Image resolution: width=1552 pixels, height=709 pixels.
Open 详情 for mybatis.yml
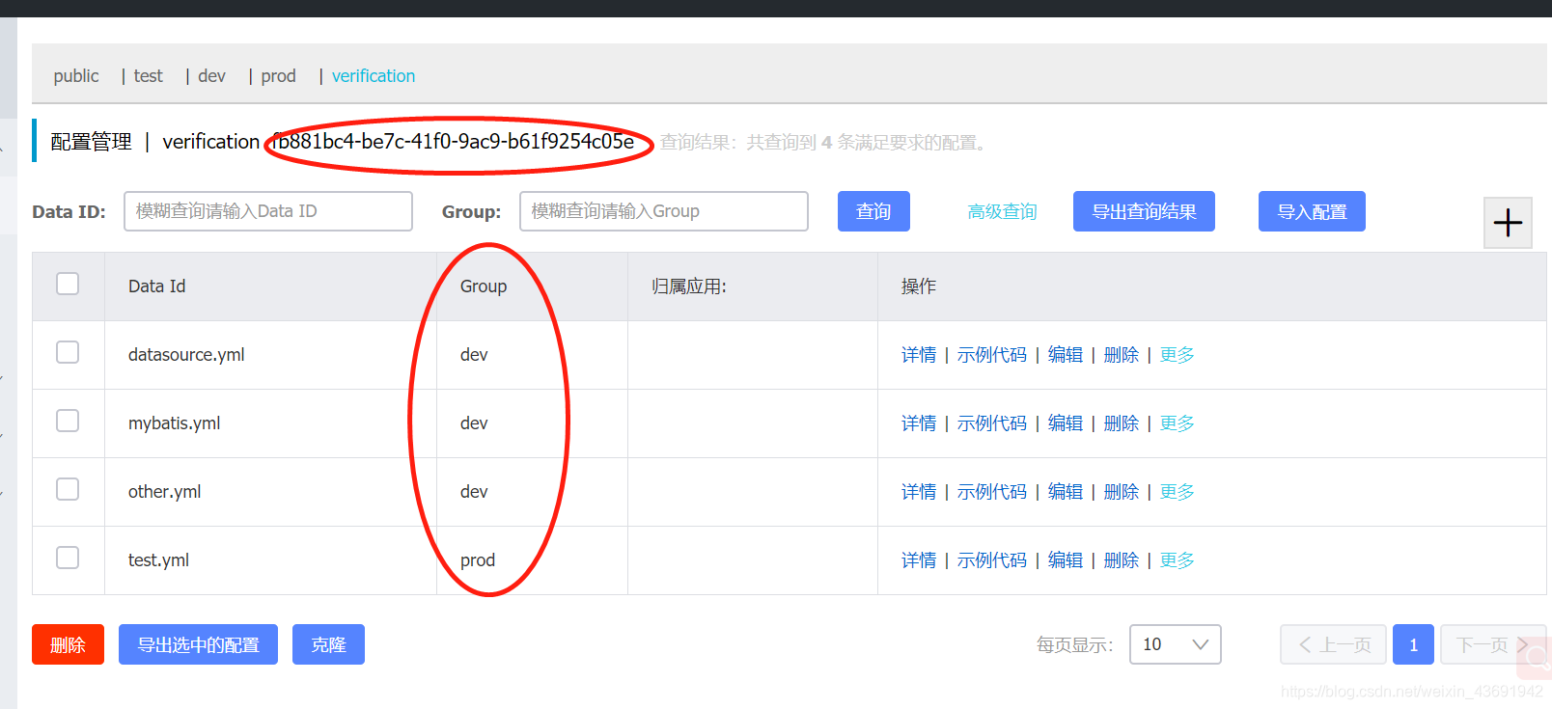click(x=919, y=423)
